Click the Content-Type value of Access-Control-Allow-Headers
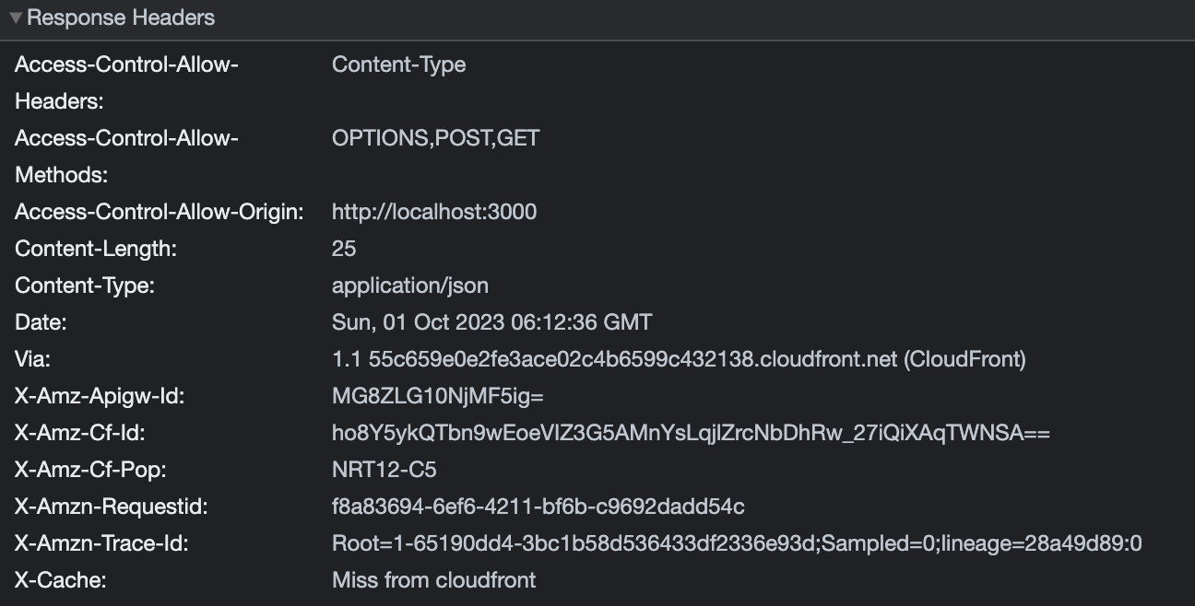 (399, 64)
